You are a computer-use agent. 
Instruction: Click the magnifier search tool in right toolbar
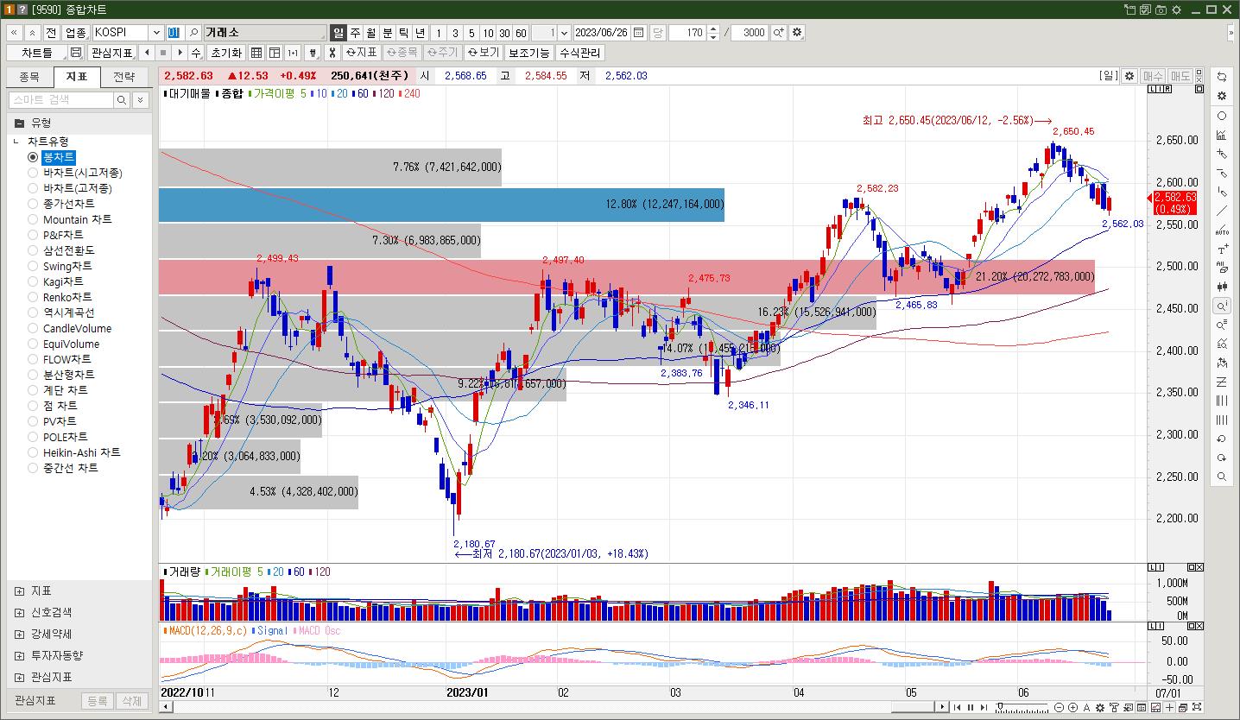1221,477
